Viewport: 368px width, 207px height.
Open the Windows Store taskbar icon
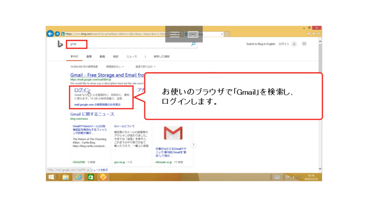click(x=91, y=177)
